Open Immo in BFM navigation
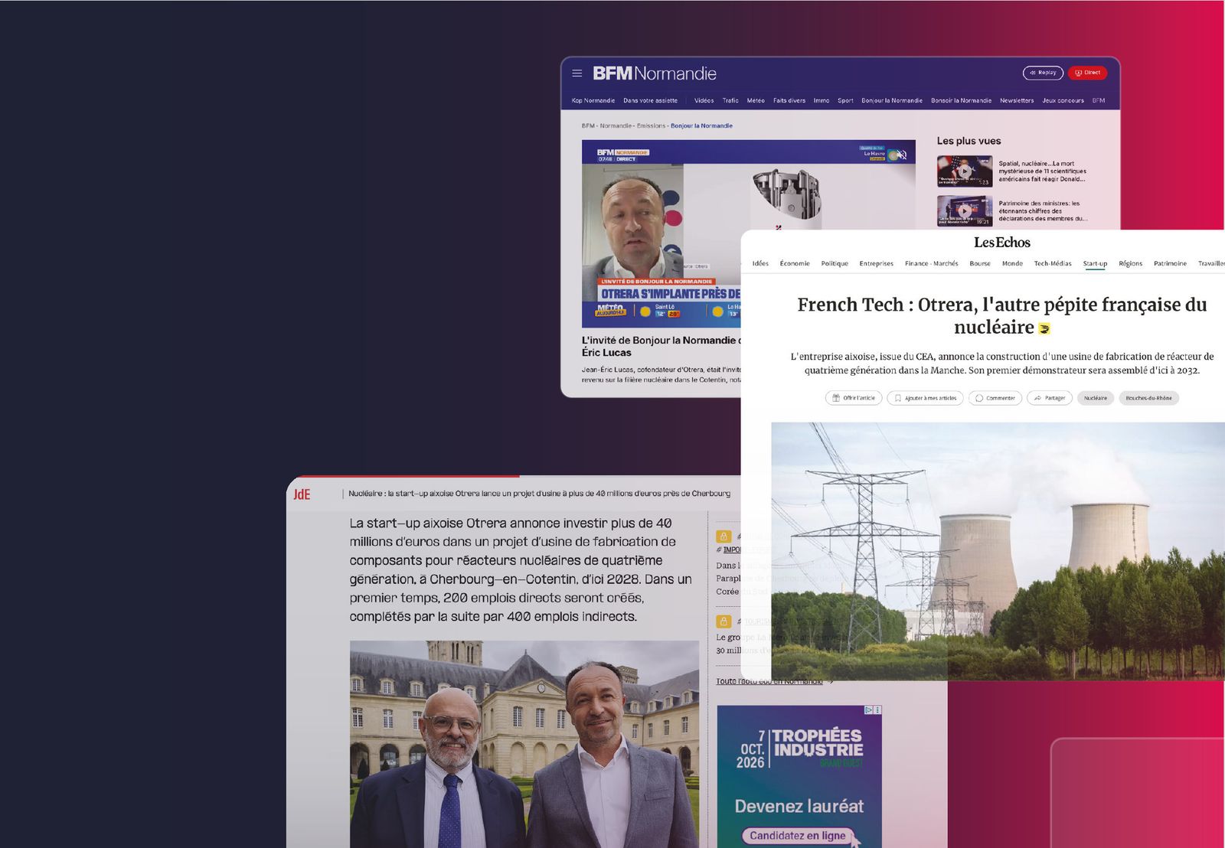Screen dimensions: 1225x848 coord(822,100)
